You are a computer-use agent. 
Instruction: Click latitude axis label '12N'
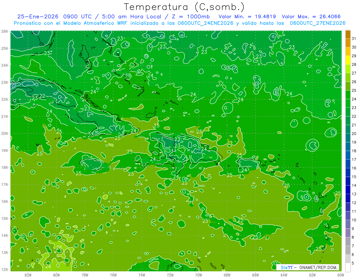click(x=4, y=269)
